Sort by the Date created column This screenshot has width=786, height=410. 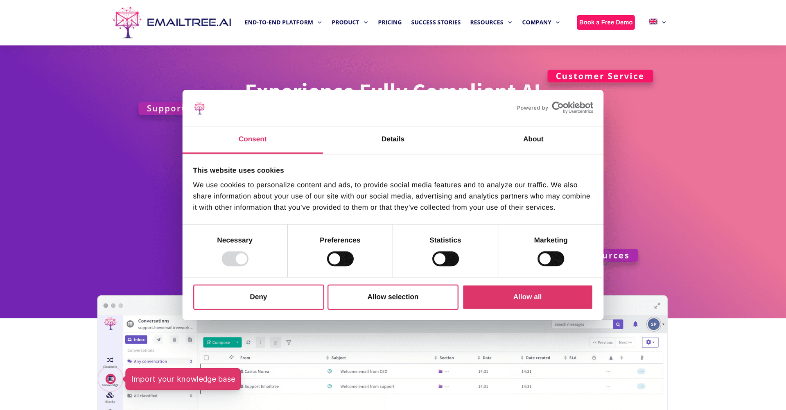click(x=535, y=358)
